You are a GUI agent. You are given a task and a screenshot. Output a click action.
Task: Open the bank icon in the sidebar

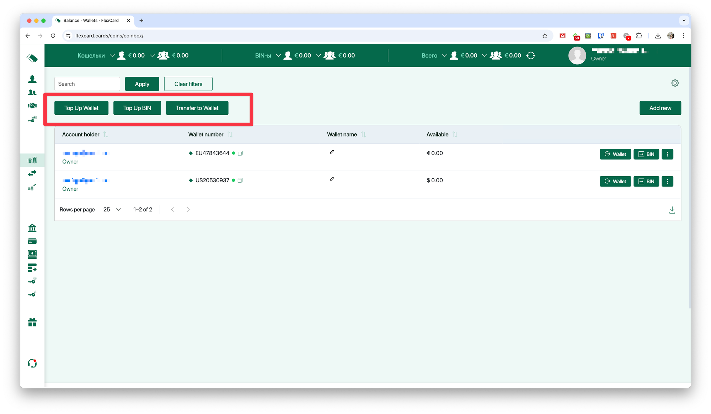(32, 228)
